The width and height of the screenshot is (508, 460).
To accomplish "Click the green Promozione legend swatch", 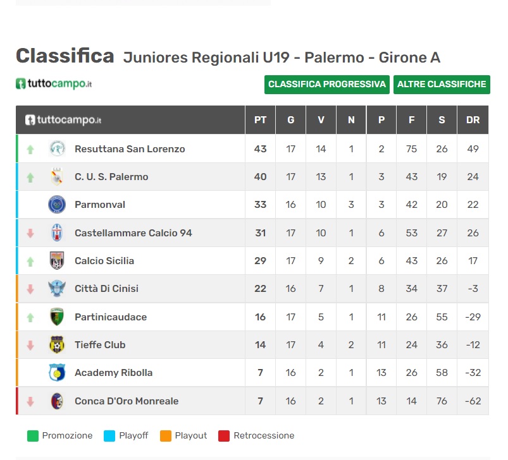I will (33, 436).
